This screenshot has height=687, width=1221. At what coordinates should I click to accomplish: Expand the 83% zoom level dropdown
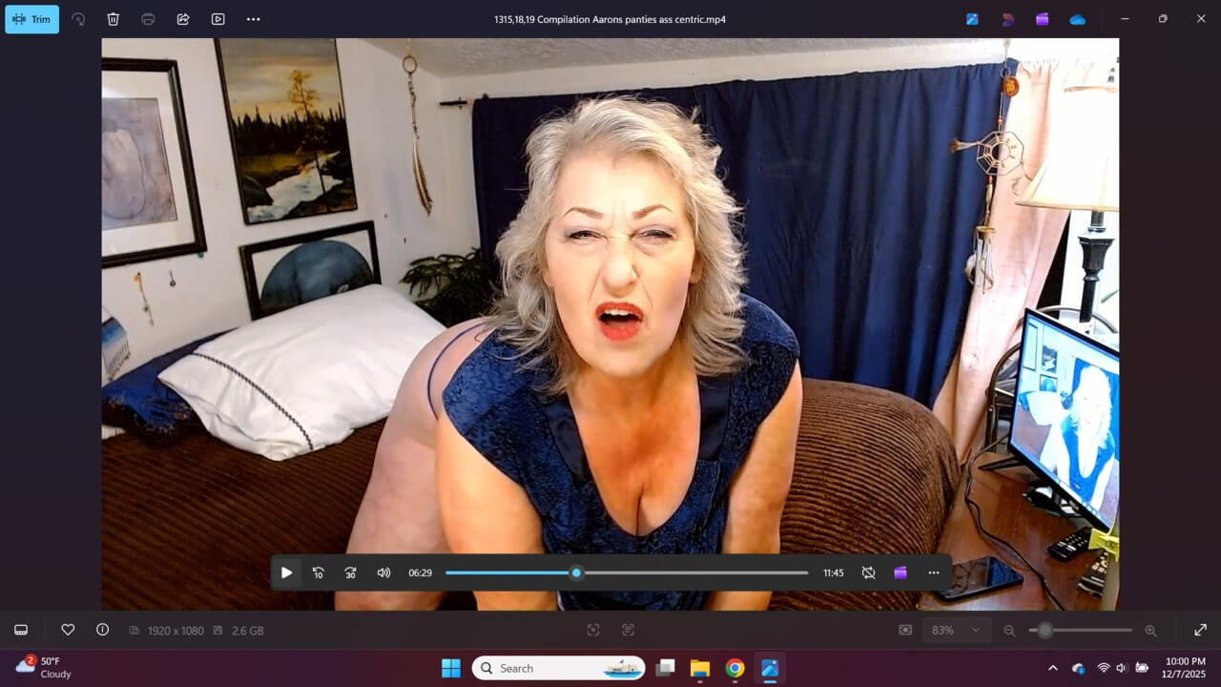pos(975,630)
